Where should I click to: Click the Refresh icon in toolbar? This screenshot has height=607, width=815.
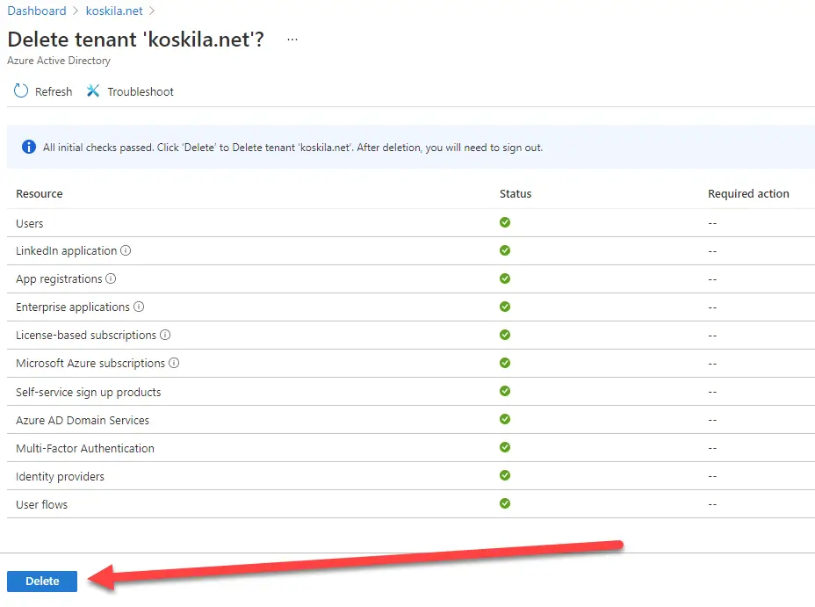click(22, 91)
